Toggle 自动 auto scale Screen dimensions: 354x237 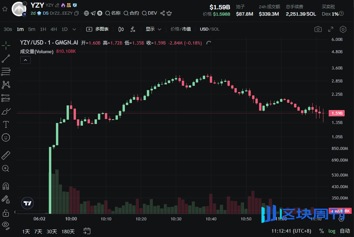(345, 231)
